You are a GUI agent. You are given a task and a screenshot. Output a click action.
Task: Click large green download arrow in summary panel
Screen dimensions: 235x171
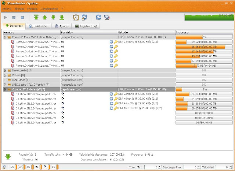pos(8,157)
